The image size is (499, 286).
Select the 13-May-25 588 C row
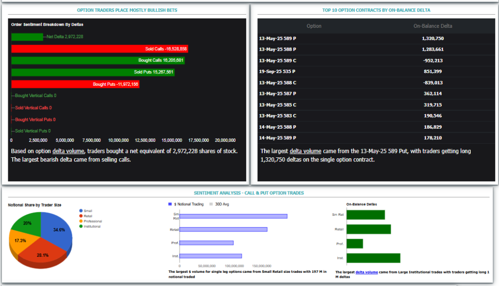(376, 83)
